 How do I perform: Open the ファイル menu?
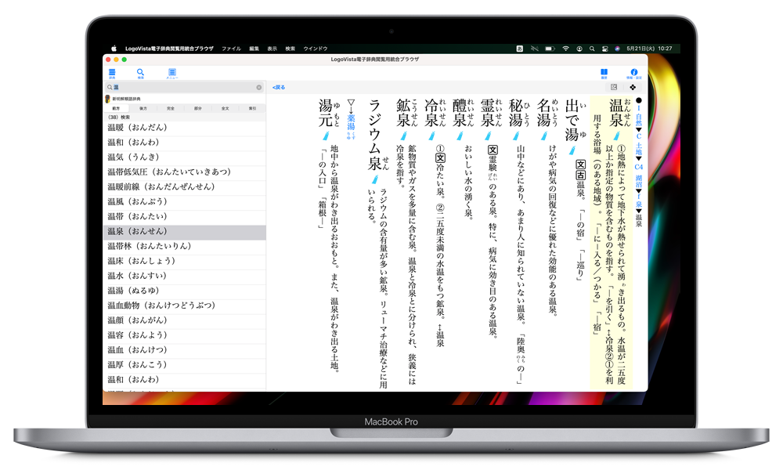coord(231,49)
